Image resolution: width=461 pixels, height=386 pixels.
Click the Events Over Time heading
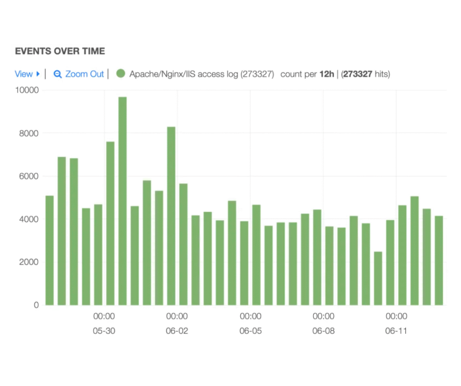(60, 51)
